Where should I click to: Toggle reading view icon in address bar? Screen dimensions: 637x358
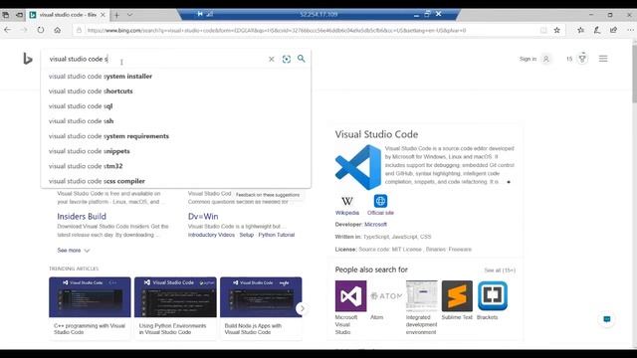tap(543, 30)
